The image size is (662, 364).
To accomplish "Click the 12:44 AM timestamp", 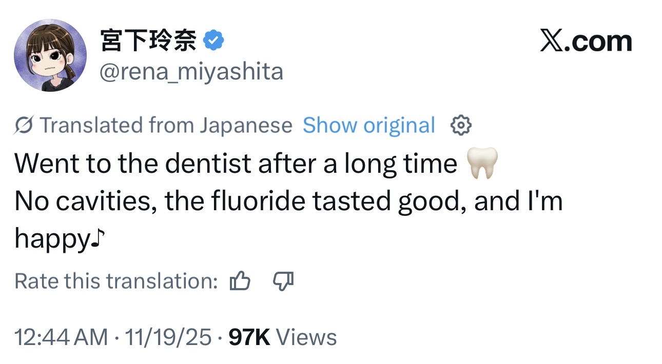I will pos(61,337).
